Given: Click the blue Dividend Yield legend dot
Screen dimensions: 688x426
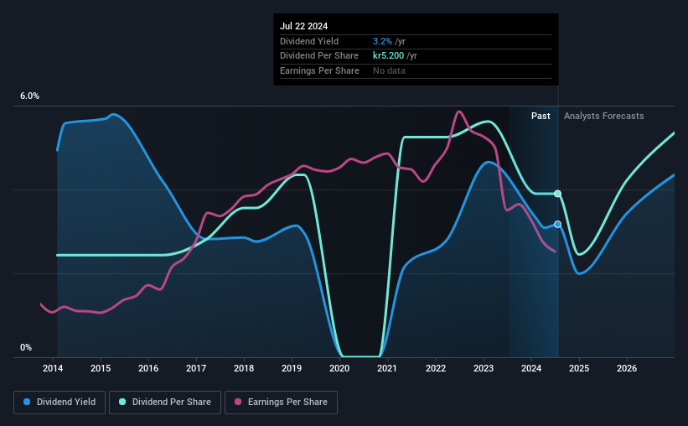Looking at the screenshot, I should coord(27,402).
